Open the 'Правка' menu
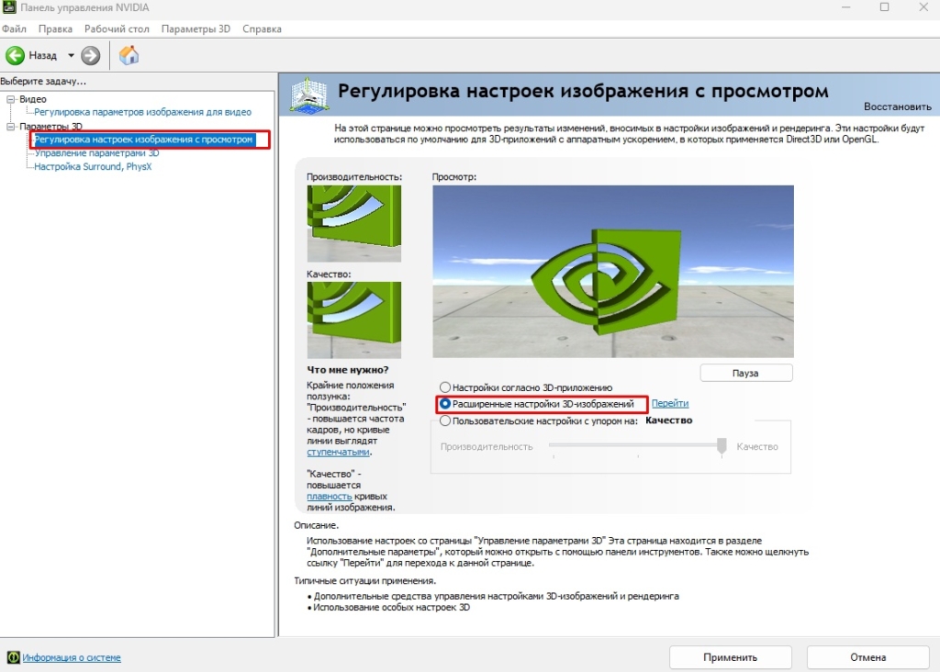940x672 pixels. click(55, 28)
